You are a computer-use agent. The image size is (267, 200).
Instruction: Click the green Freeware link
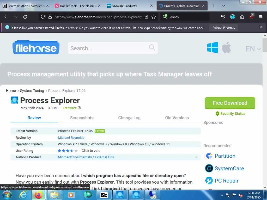point(69,108)
